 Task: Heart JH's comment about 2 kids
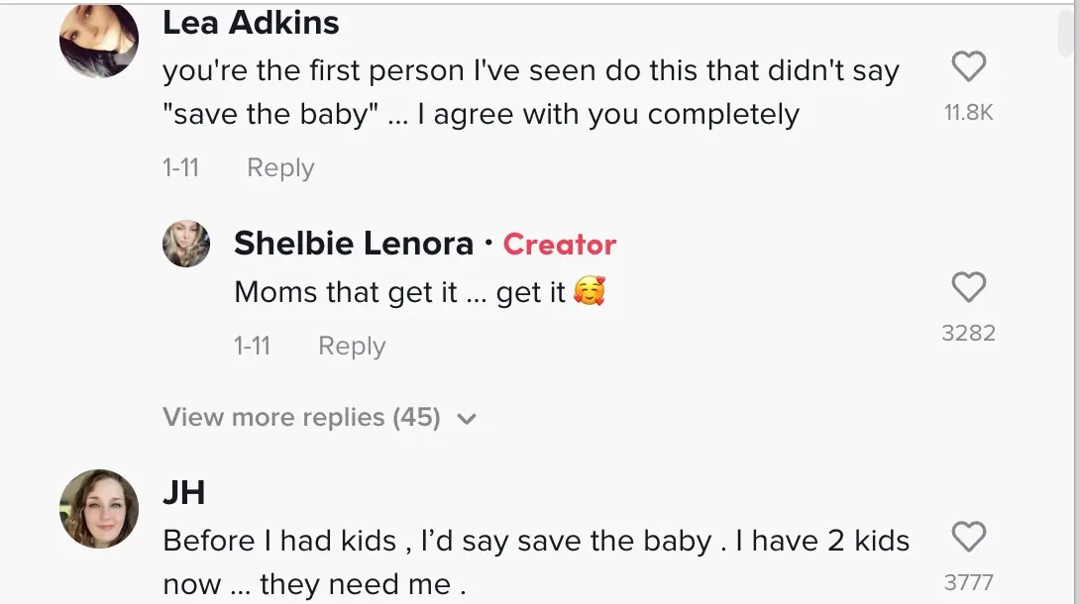pos(968,538)
